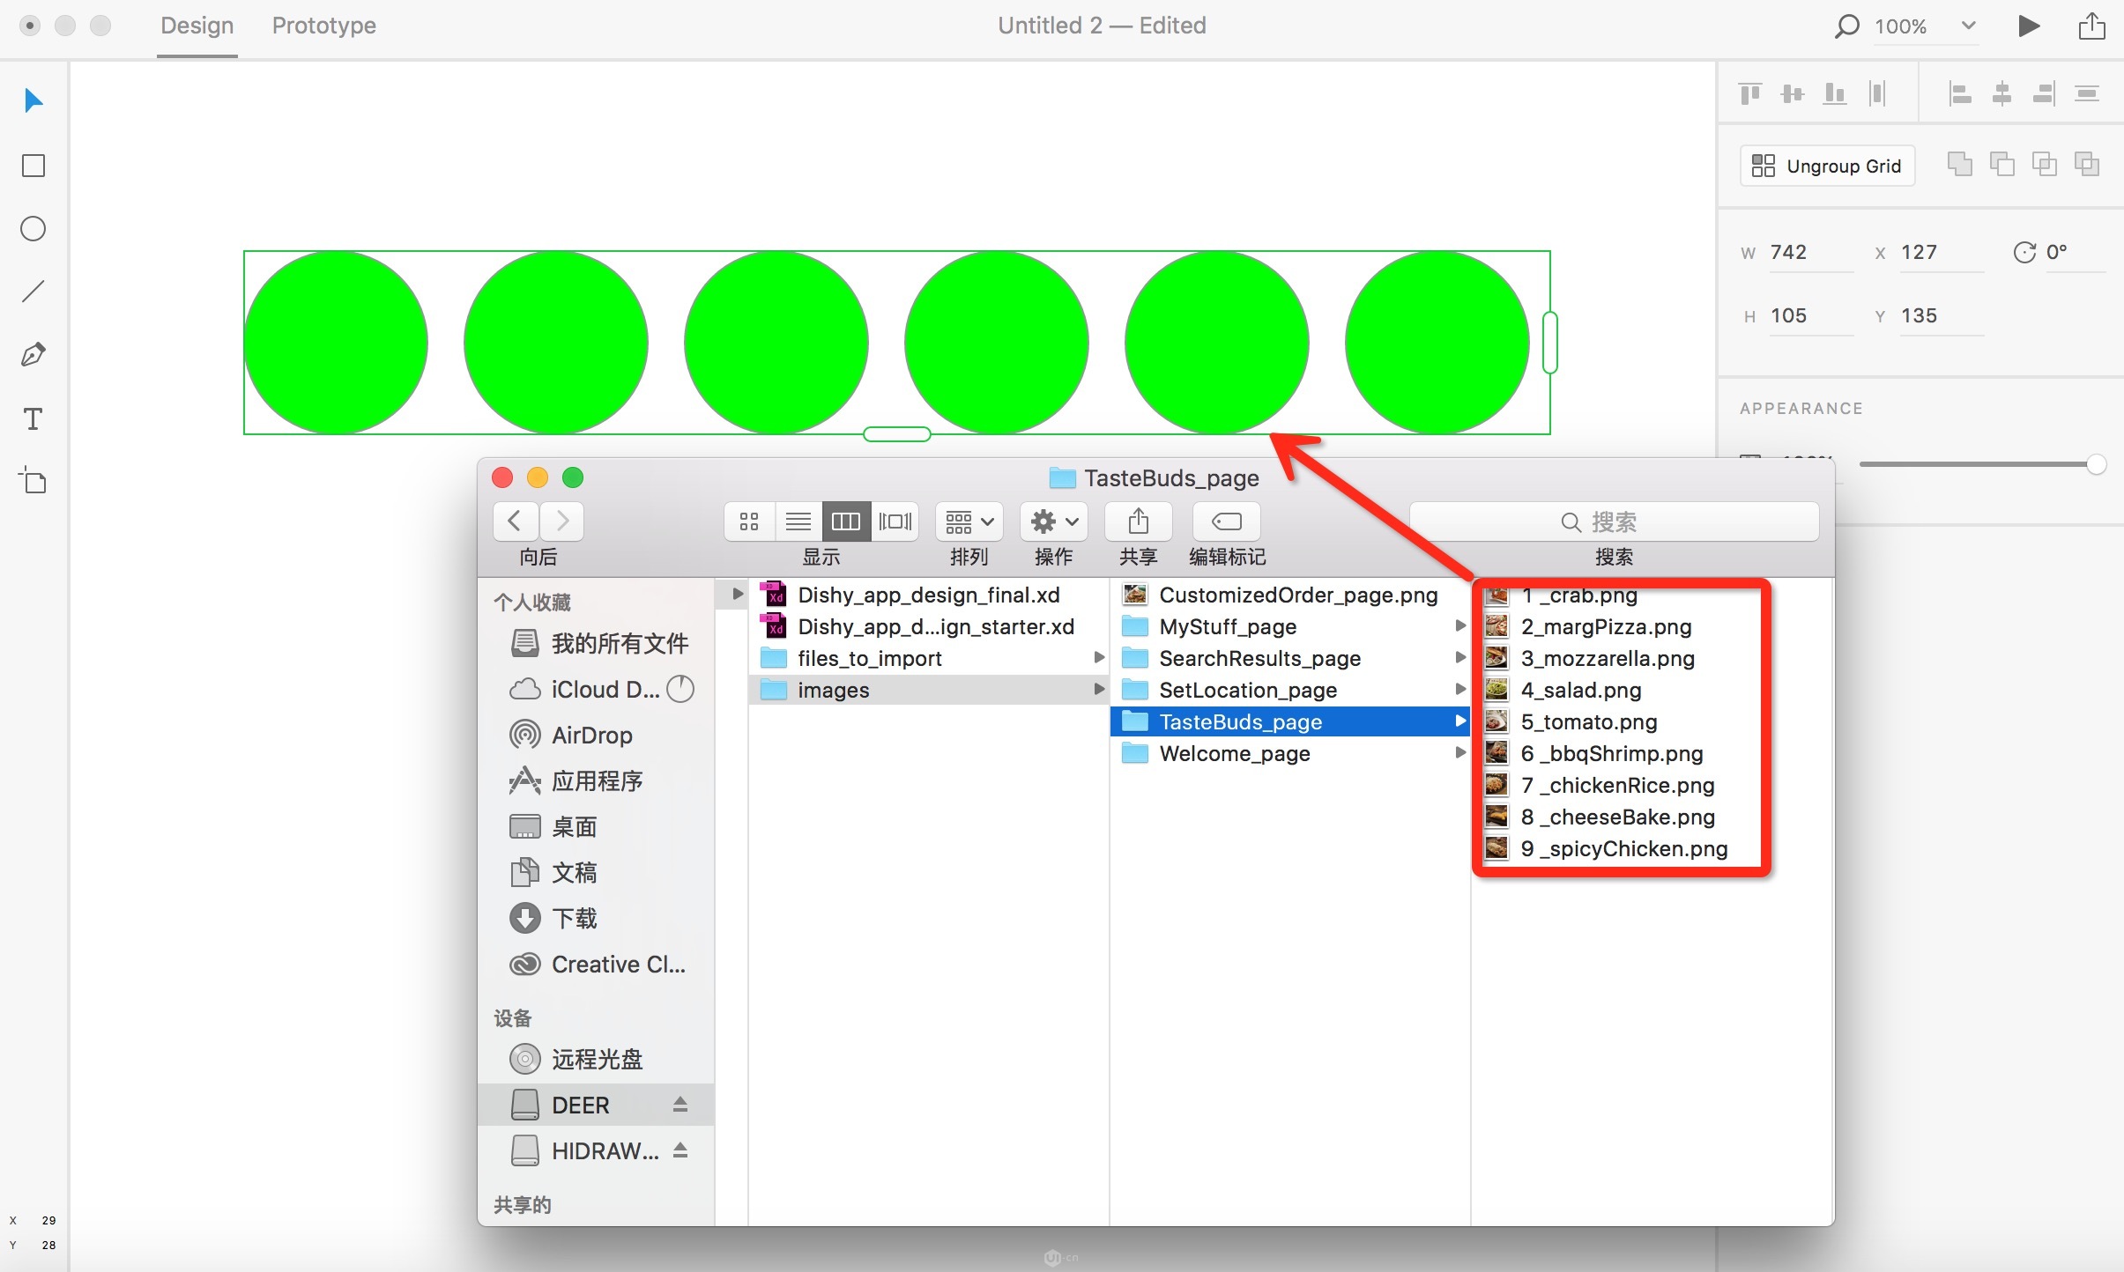Select the Text tool

click(x=33, y=418)
